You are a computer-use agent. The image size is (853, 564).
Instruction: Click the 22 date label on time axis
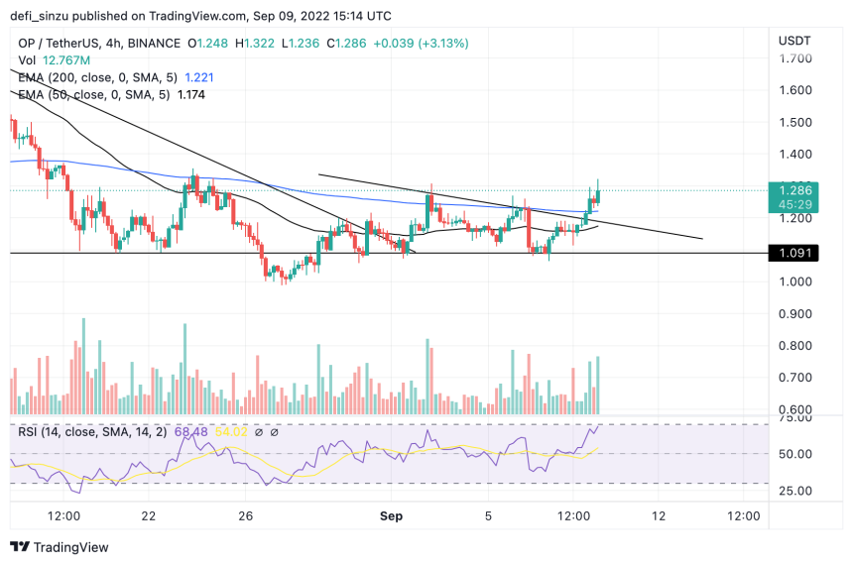click(x=149, y=515)
